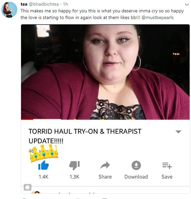Screen dimensions: 191x199
Task: Click the 1.3K dislikes count
Action: 74,177
